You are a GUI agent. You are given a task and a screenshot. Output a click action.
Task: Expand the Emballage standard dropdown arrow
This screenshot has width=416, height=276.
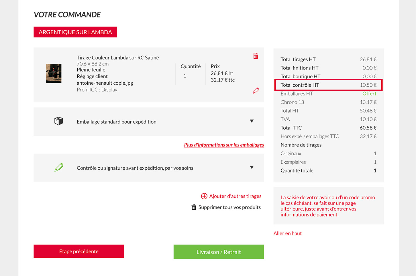point(252,121)
